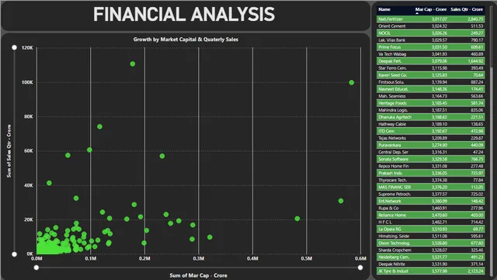This screenshot has width=497, height=280.
Task: Select the Dhanuka Agritech row
Action: pos(430,117)
